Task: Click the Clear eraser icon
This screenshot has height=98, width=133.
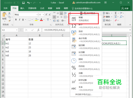Action: (116, 20)
